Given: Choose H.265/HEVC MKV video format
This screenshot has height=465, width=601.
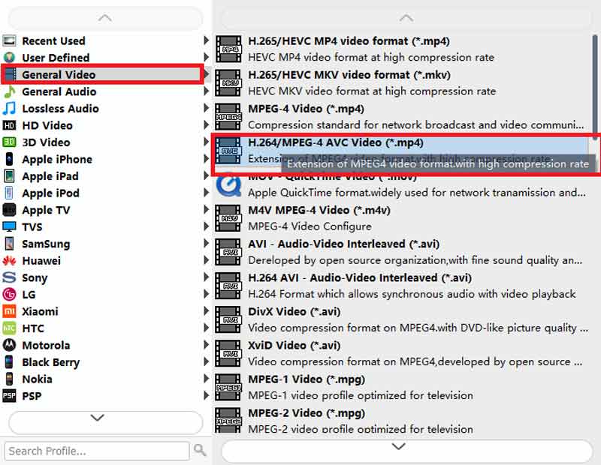Looking at the screenshot, I should tap(402, 82).
